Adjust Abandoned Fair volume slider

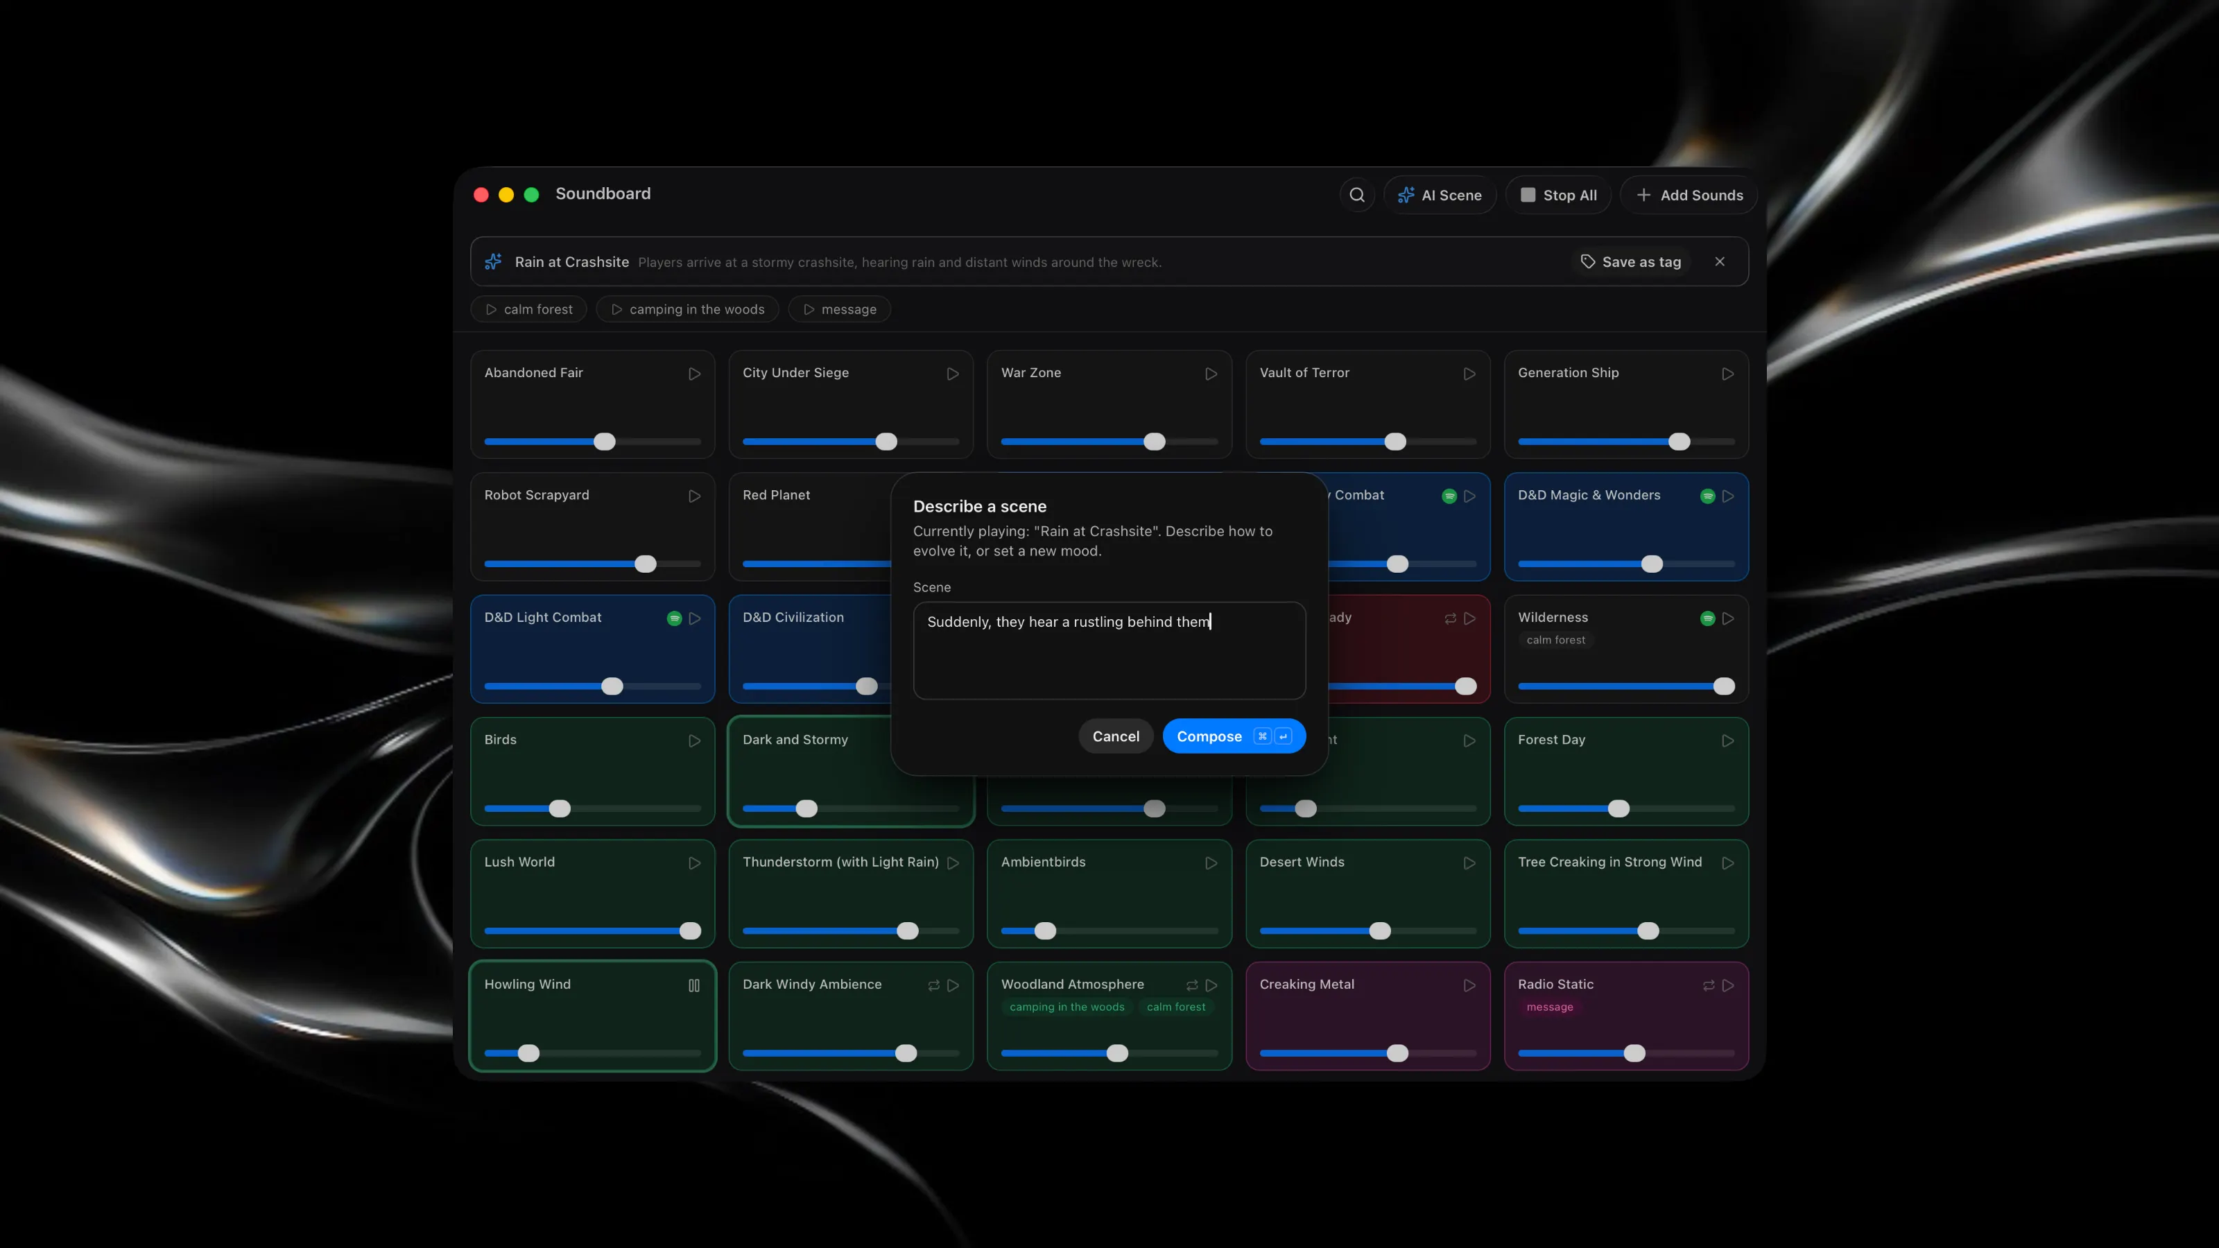593,442
